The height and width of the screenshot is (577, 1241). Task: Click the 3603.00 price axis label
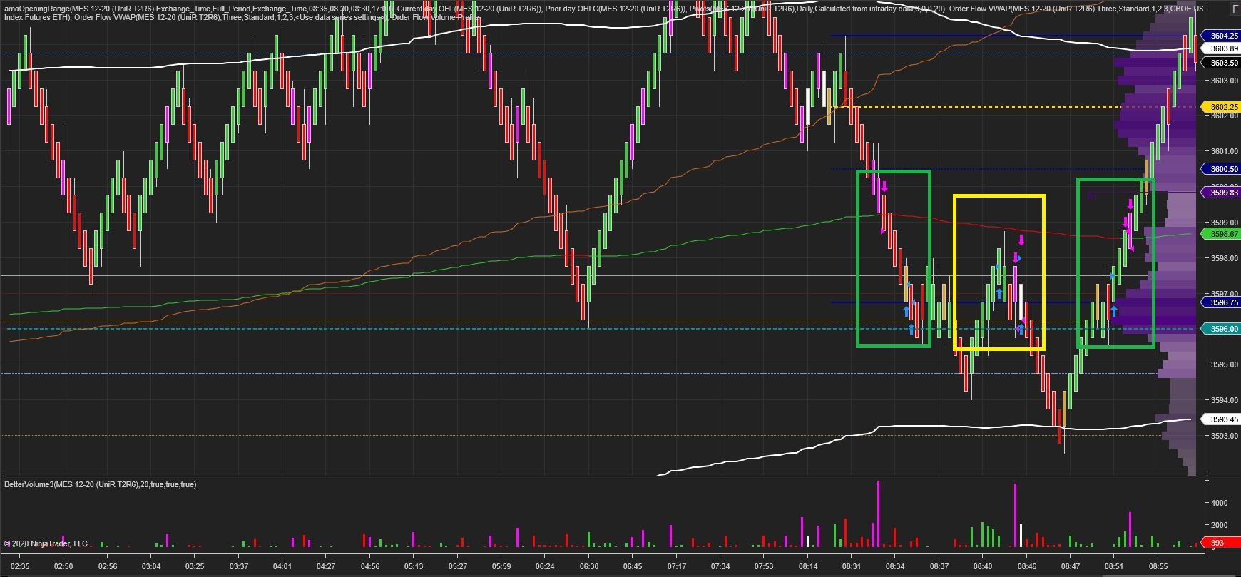(1225, 81)
